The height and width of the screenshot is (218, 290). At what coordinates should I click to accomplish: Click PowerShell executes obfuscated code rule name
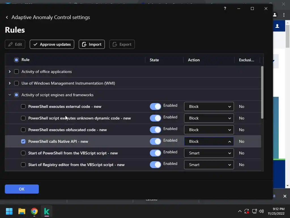(x=67, y=130)
